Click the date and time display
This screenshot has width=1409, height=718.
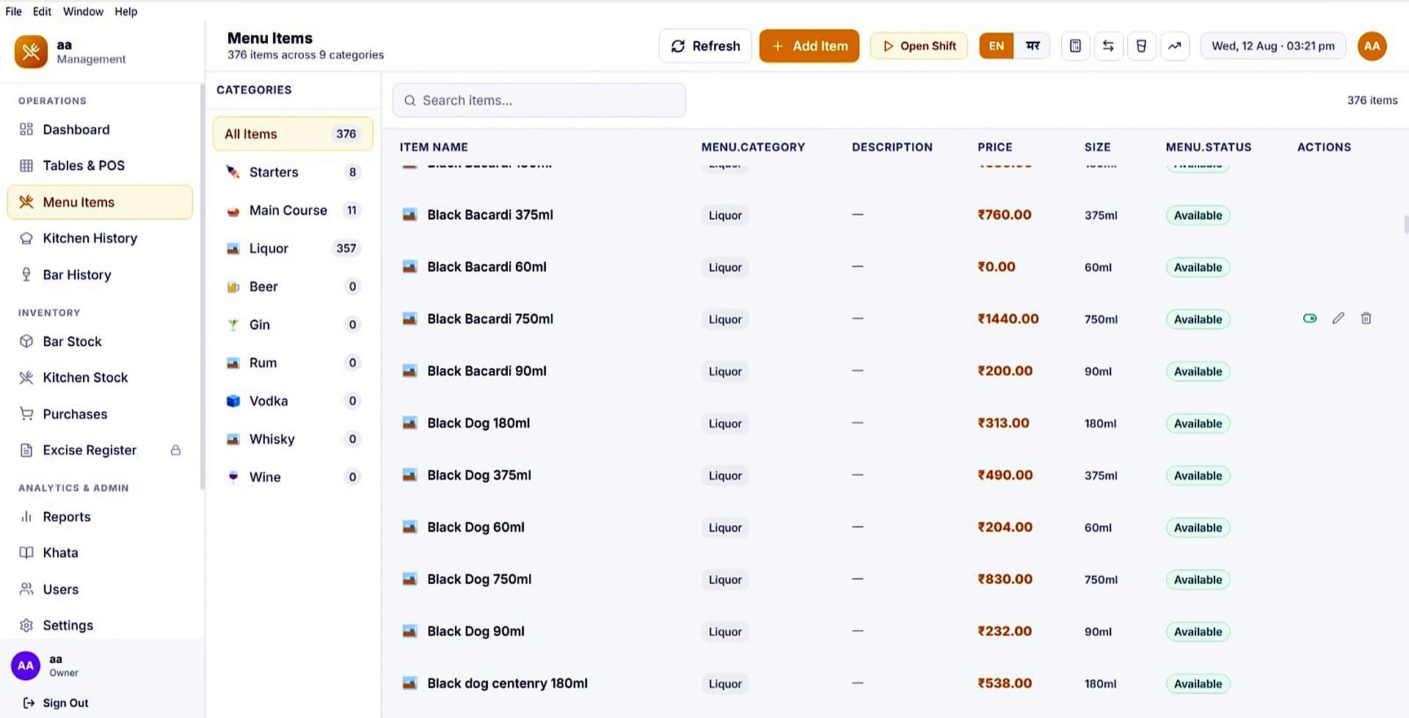(x=1273, y=45)
